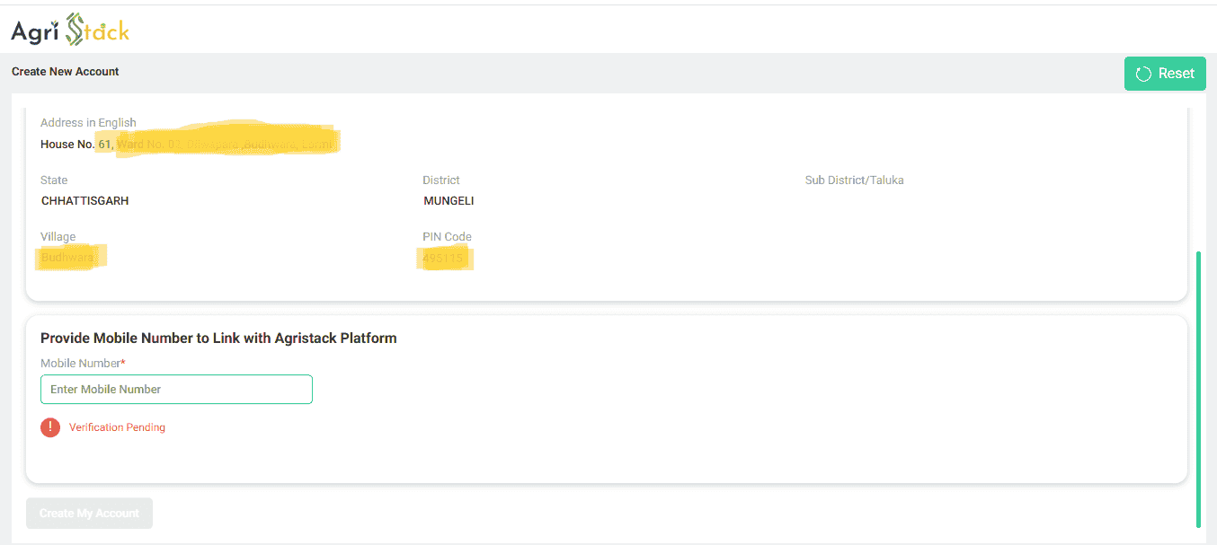This screenshot has height=545, width=1217.
Task: Click the Sub District/Taluka label
Action: tap(854, 180)
